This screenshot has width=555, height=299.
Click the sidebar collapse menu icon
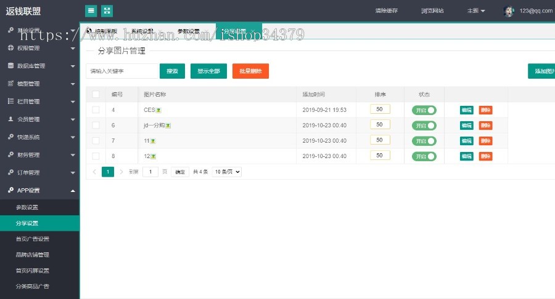pos(91,10)
